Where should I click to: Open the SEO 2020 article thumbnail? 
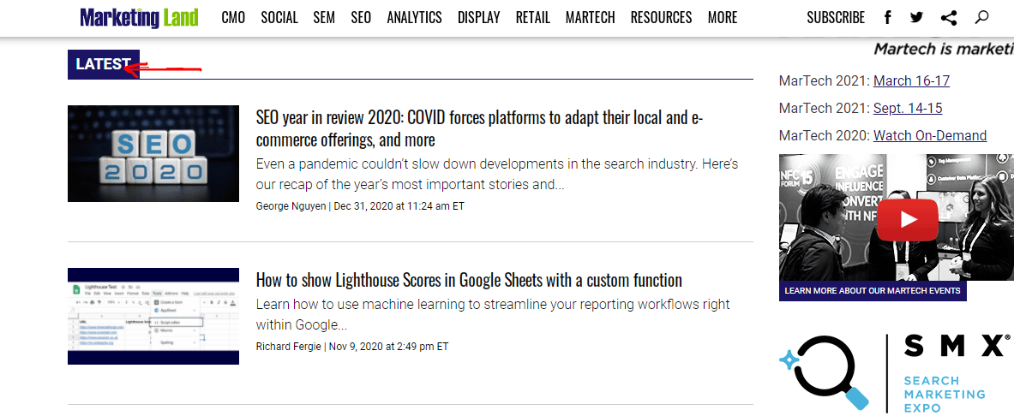pyautogui.click(x=153, y=154)
